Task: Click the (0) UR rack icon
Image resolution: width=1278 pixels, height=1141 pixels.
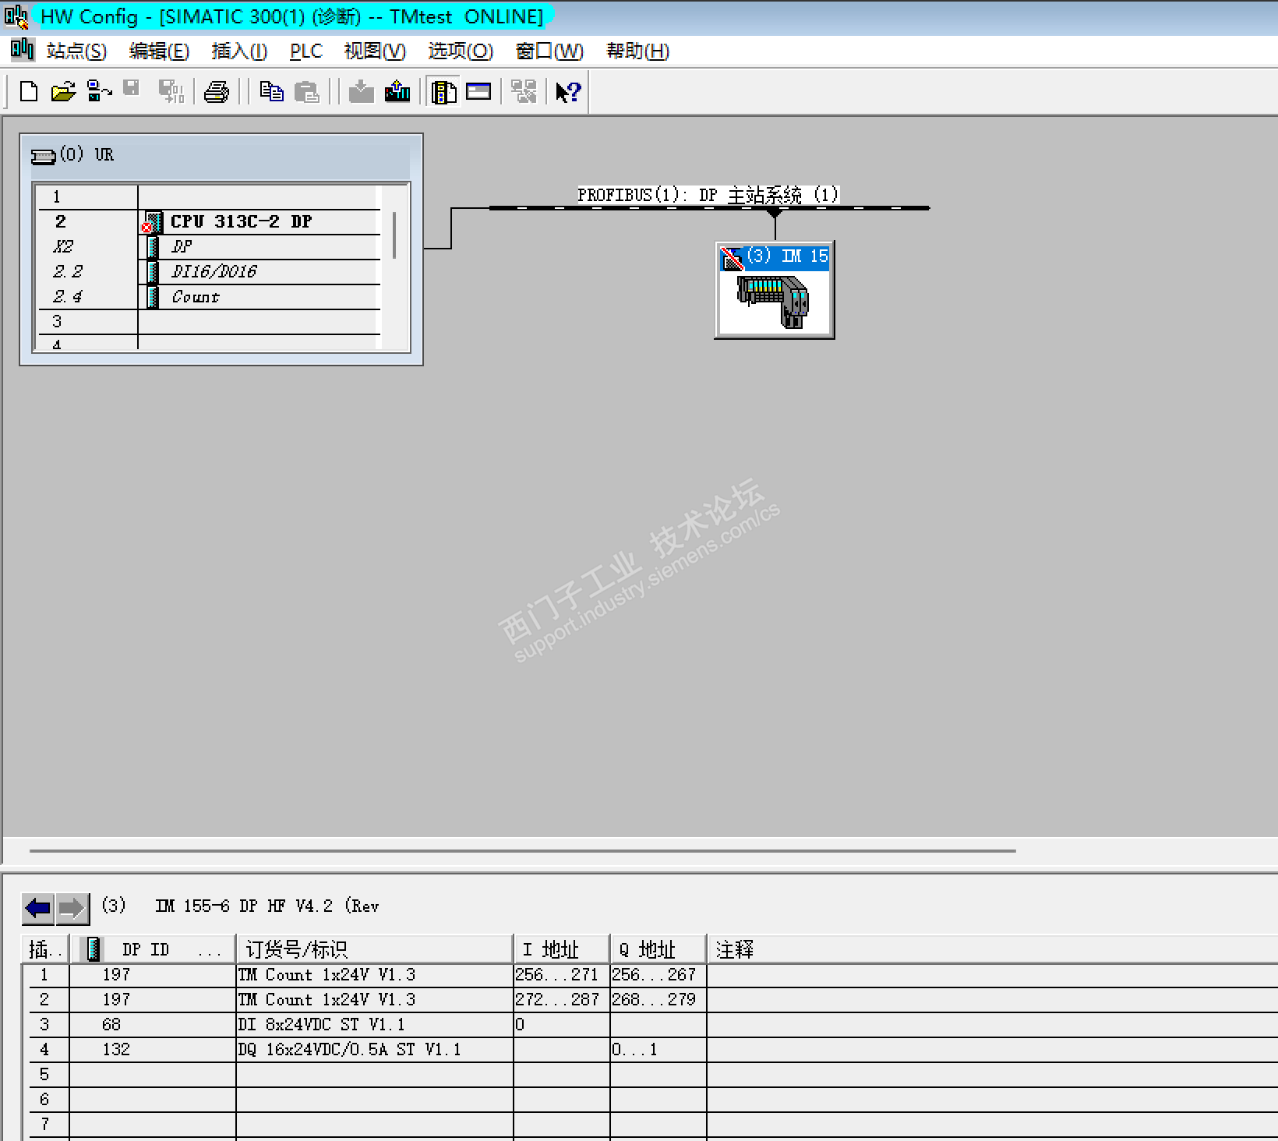Action: (43, 156)
